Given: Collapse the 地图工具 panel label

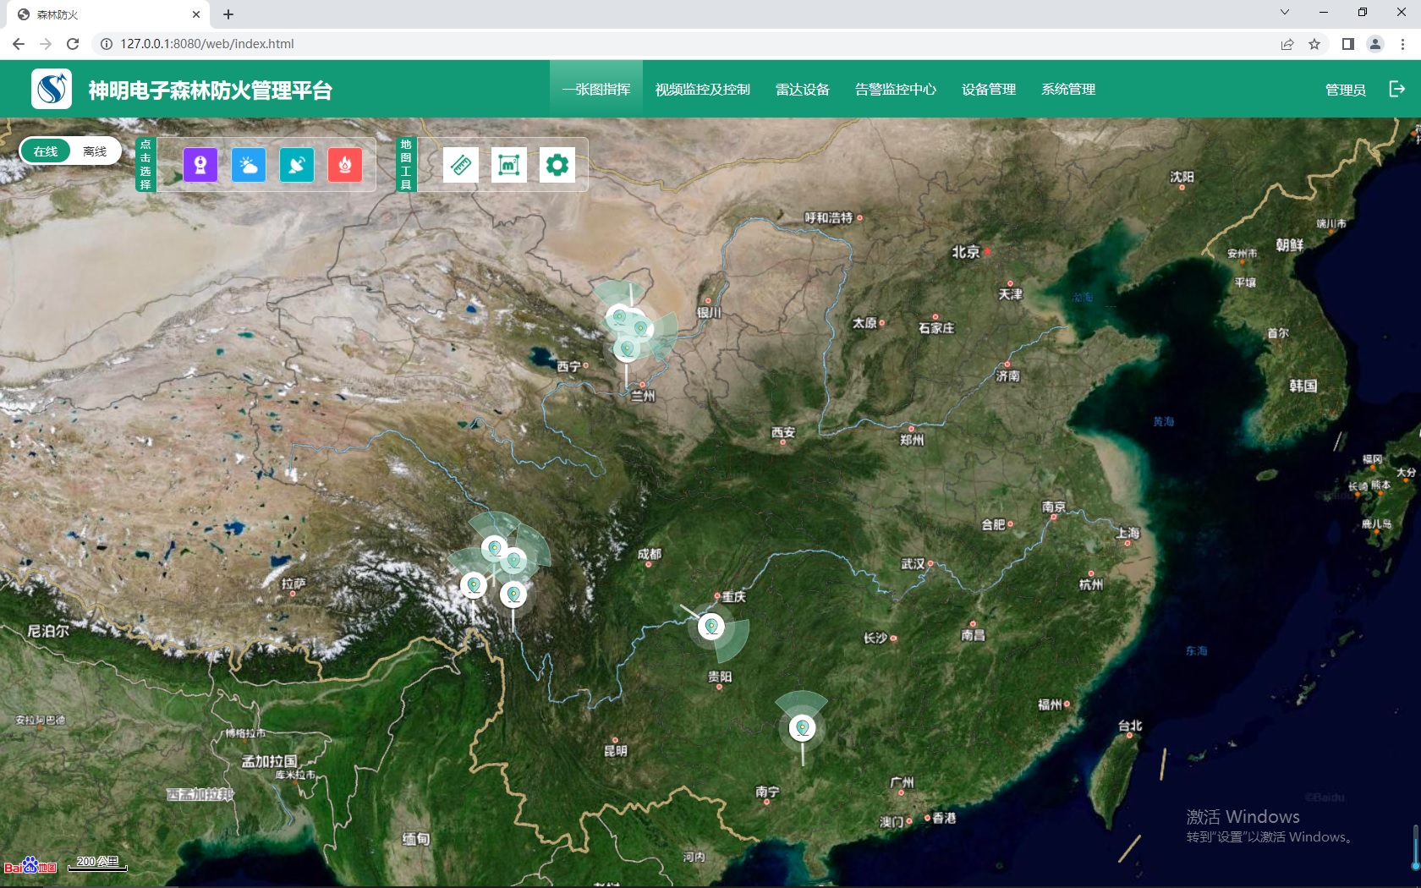Looking at the screenshot, I should click(406, 165).
